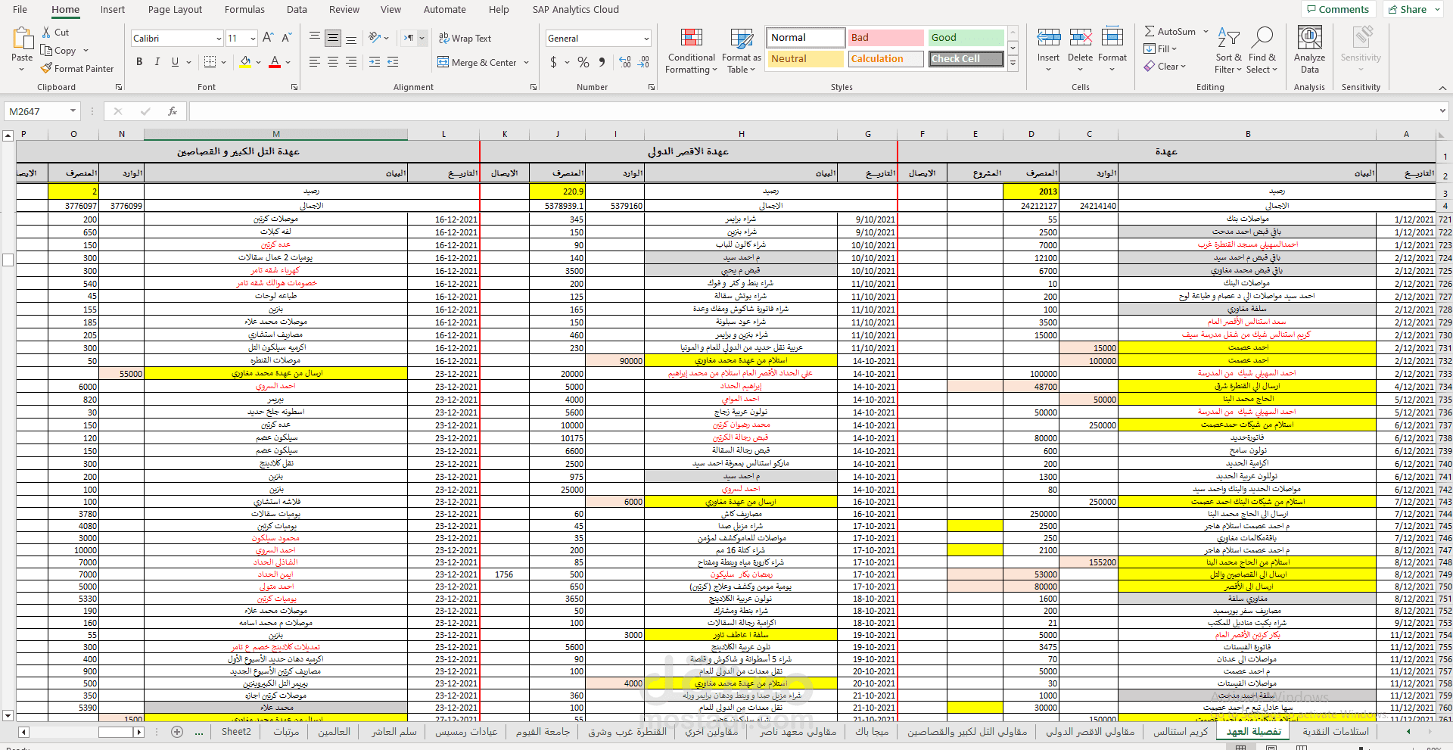
Task: Align text to bottom
Action: [x=351, y=38]
